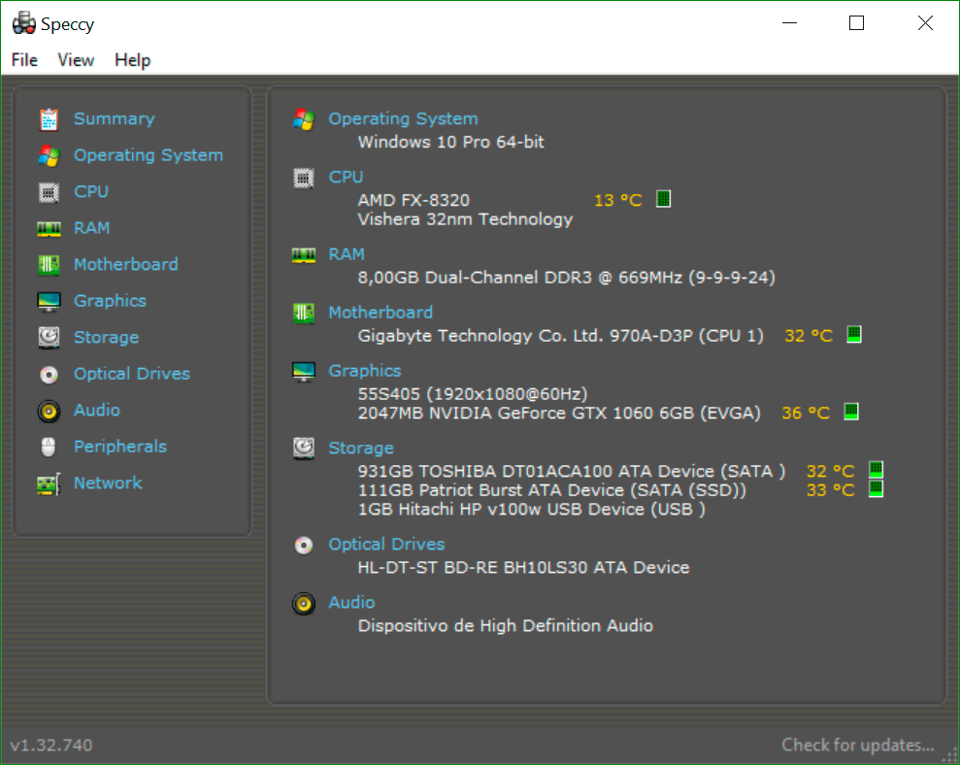Click the Audio heading link in summary
The width and height of the screenshot is (960, 765).
click(x=351, y=603)
